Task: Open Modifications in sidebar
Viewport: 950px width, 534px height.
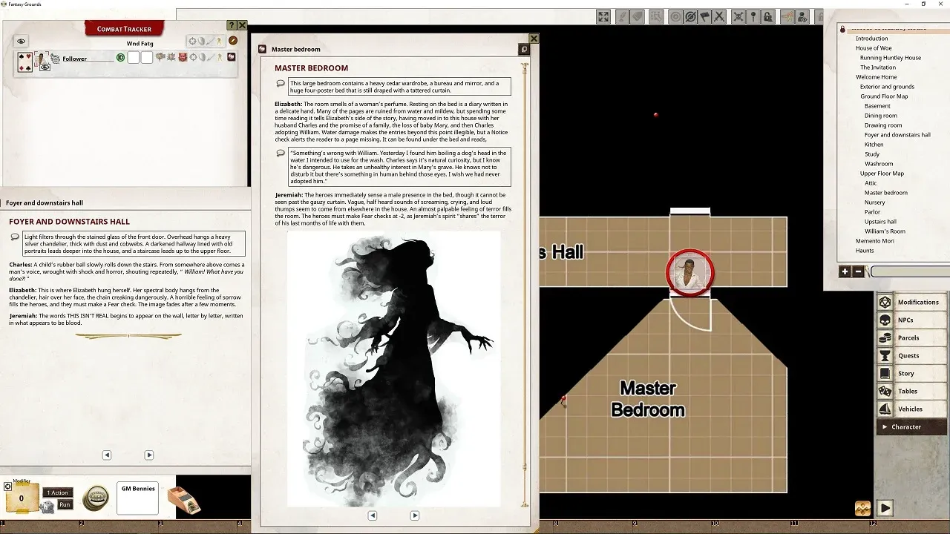Action: [x=911, y=302]
